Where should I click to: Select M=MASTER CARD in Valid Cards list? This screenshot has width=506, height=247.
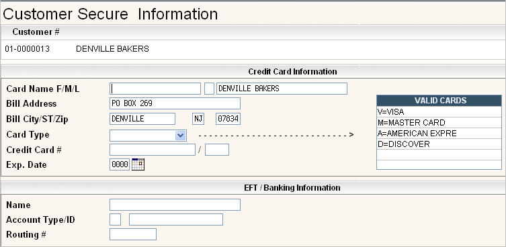coord(439,123)
